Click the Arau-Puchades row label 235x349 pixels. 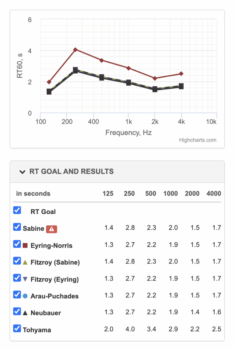point(54,296)
